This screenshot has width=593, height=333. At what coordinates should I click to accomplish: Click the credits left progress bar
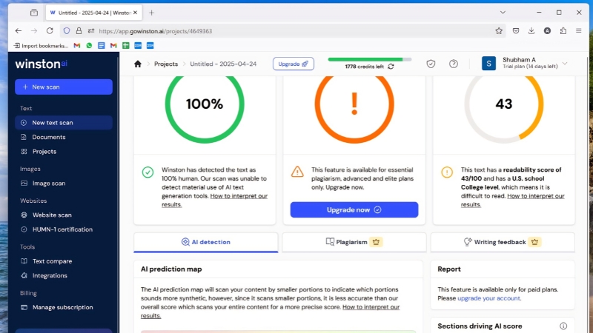(369, 59)
